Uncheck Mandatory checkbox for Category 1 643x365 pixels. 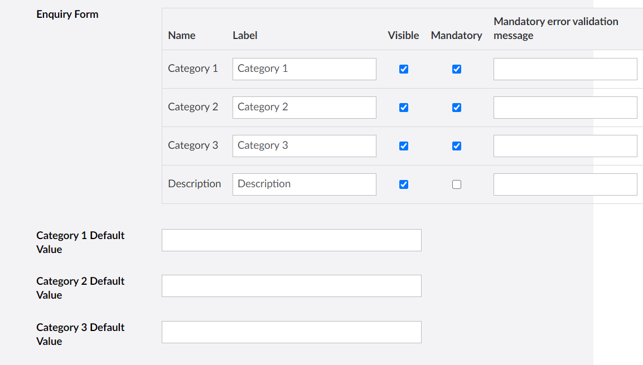[457, 69]
